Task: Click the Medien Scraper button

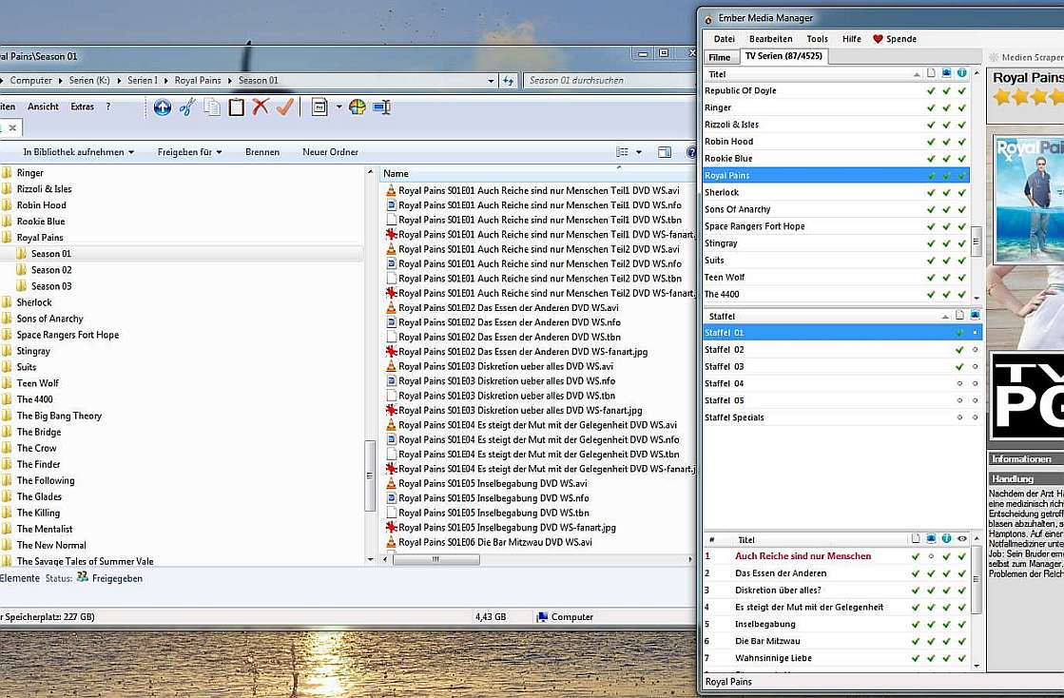Action: point(1025,58)
